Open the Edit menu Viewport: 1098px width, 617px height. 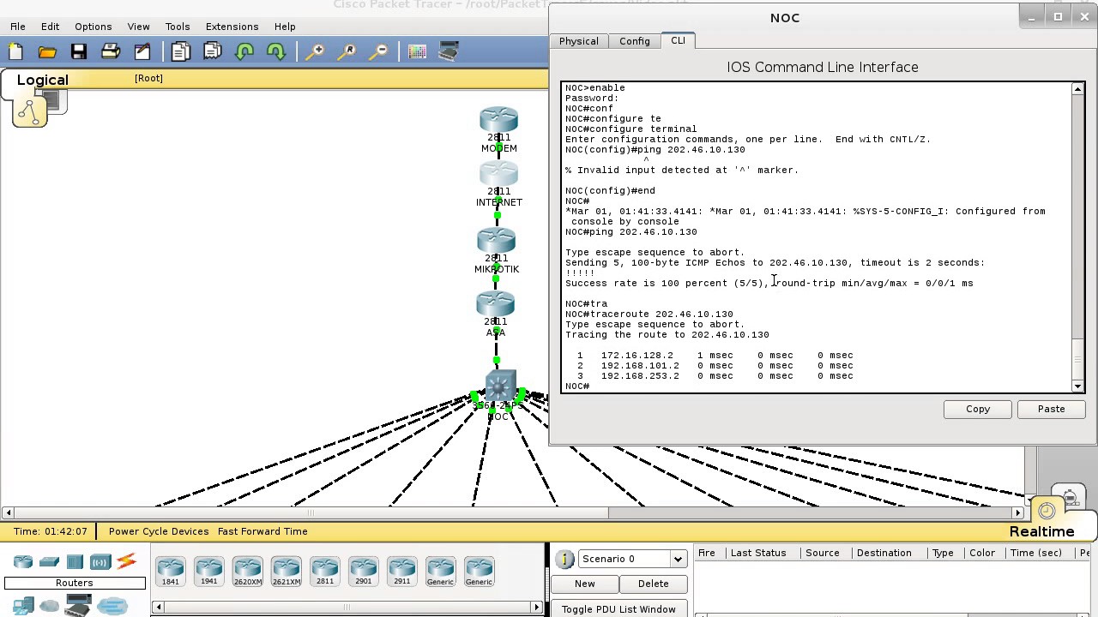(x=50, y=27)
